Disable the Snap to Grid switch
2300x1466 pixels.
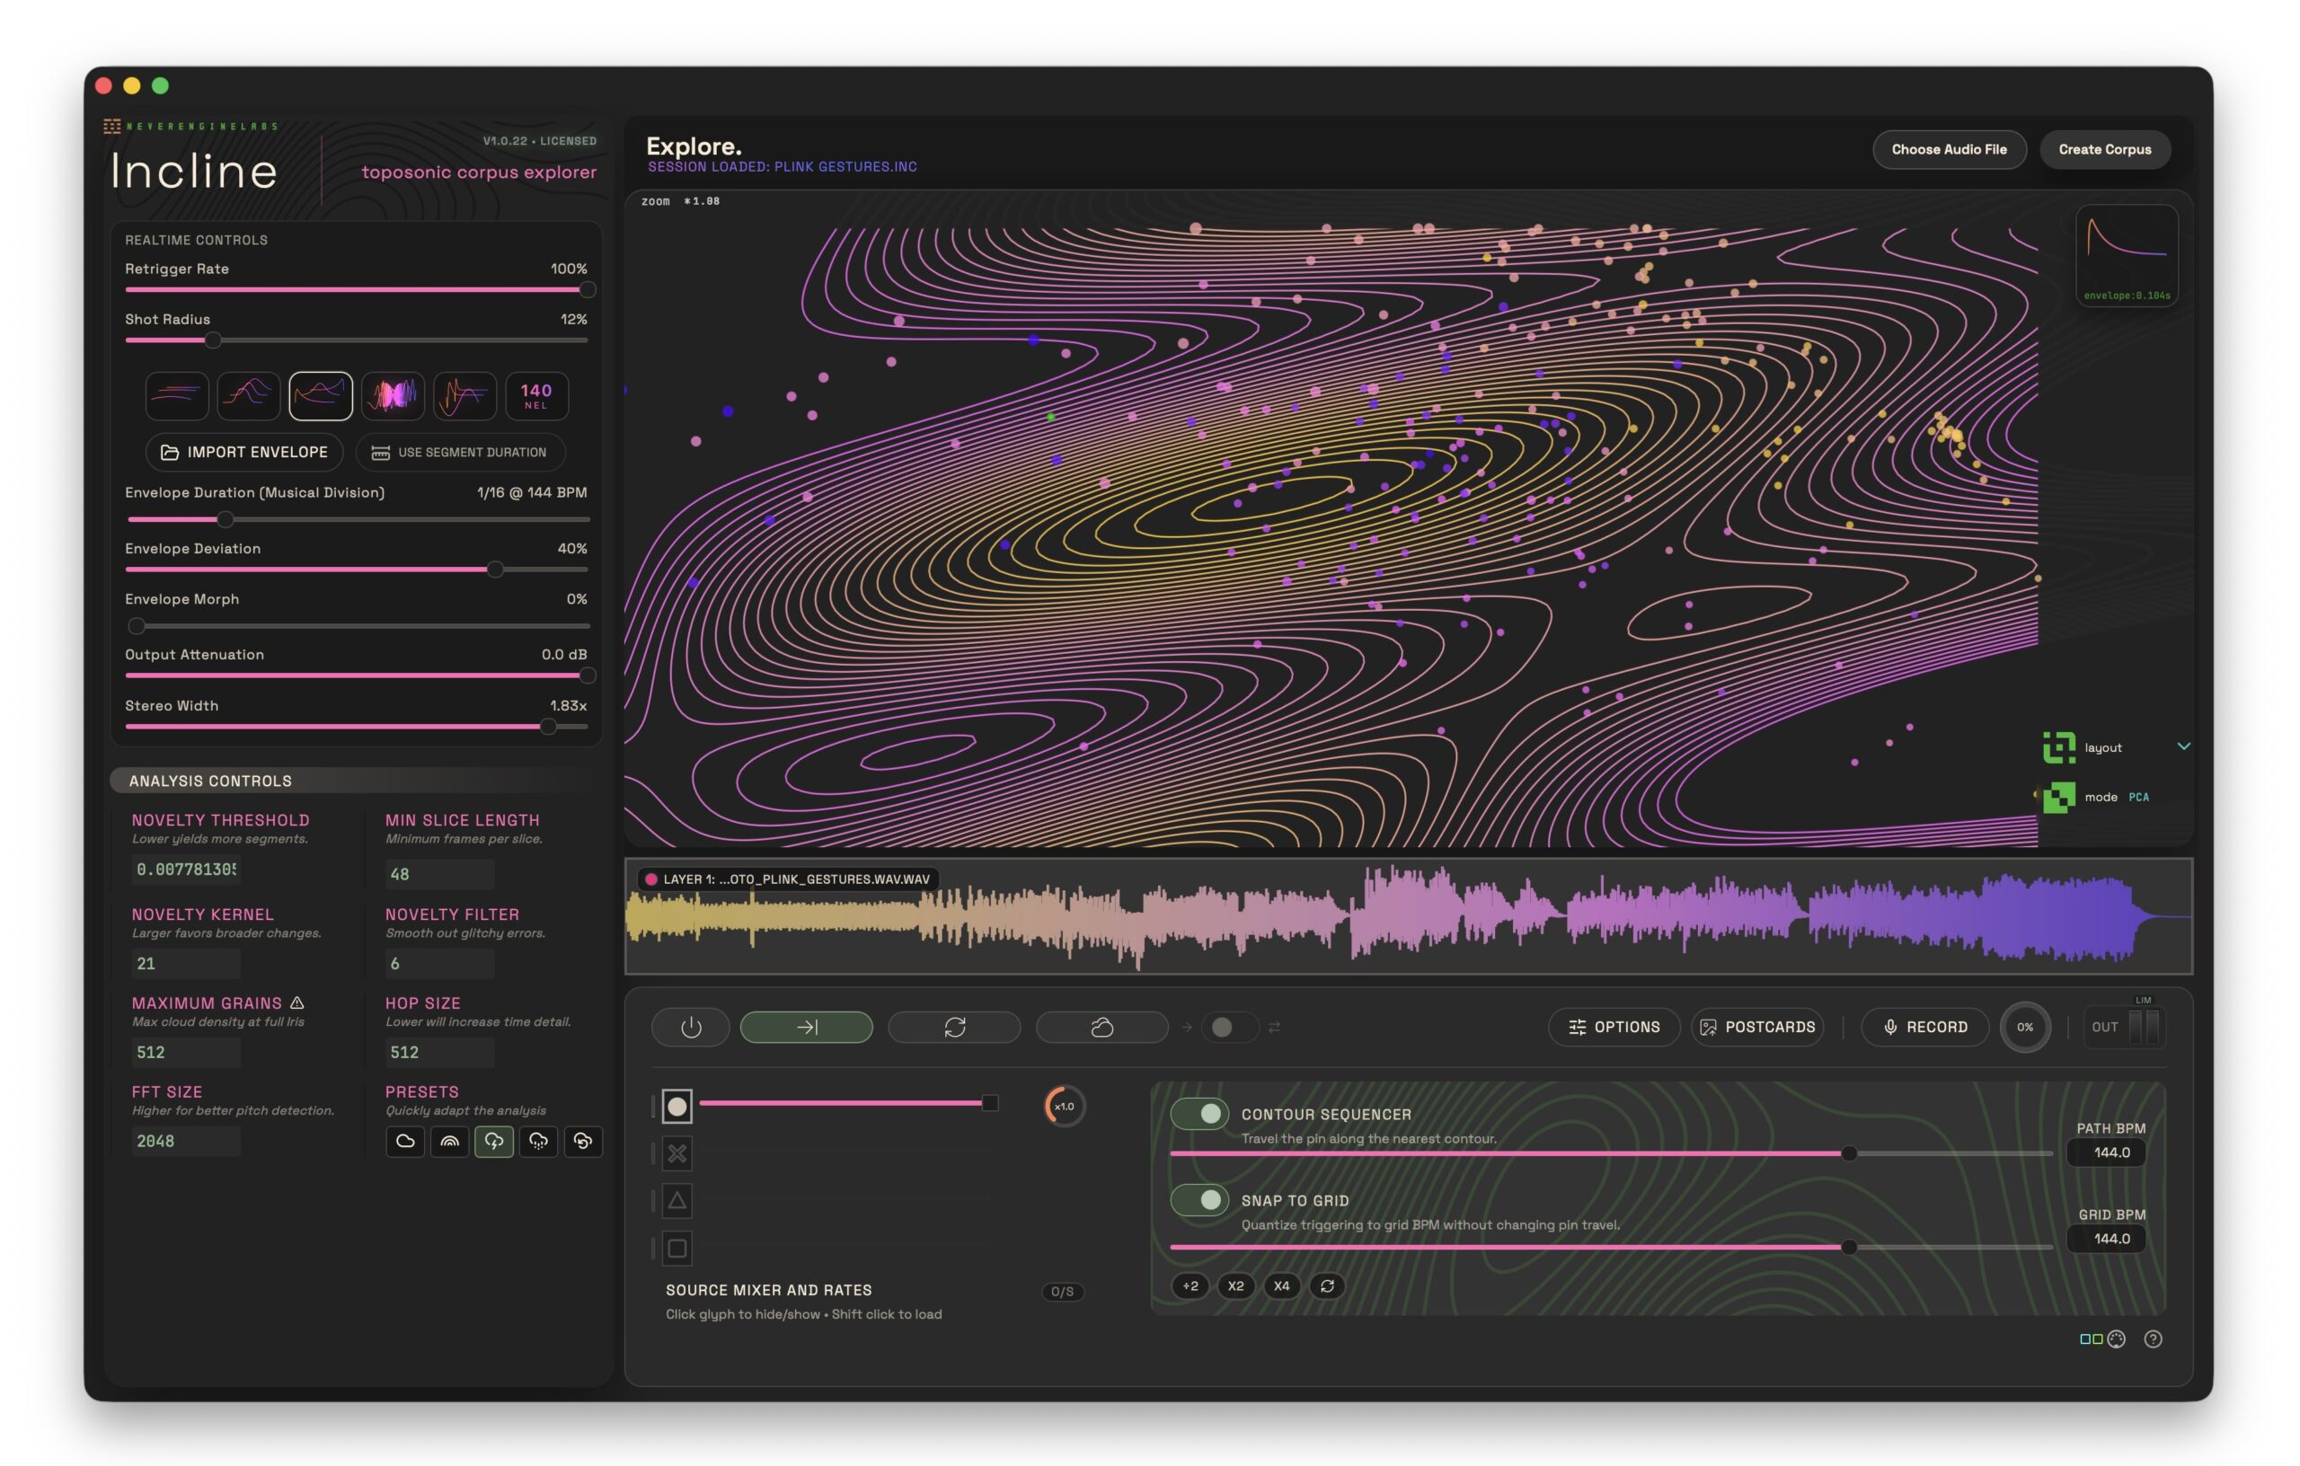pyautogui.click(x=1199, y=1199)
